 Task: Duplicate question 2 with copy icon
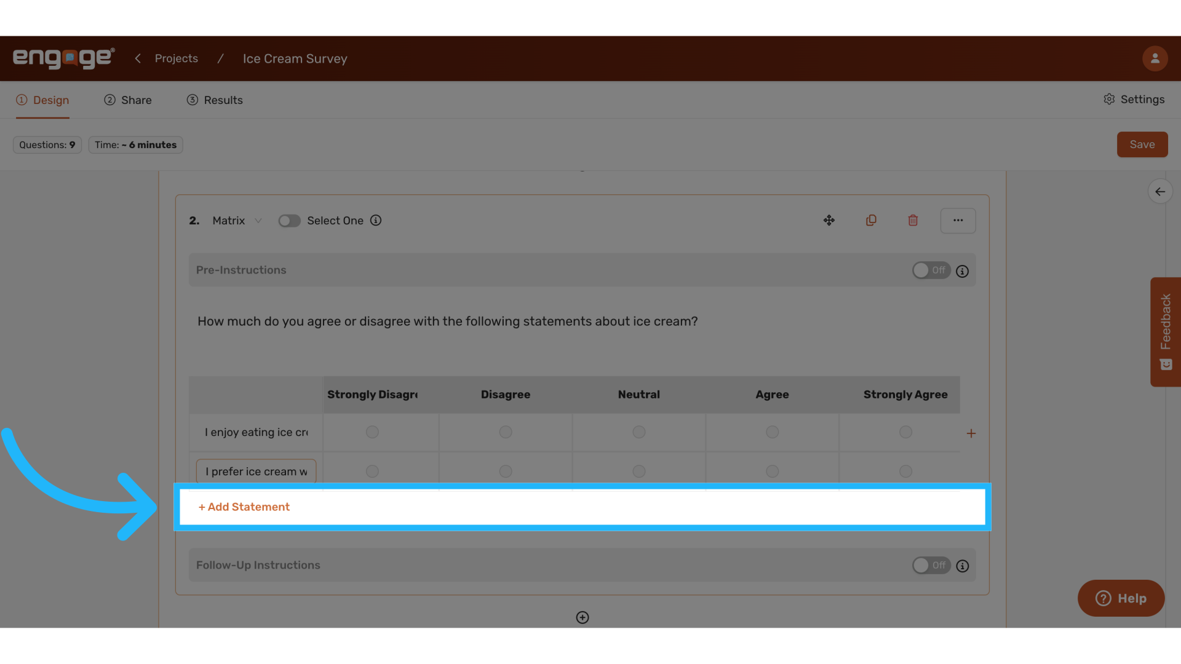click(x=871, y=220)
